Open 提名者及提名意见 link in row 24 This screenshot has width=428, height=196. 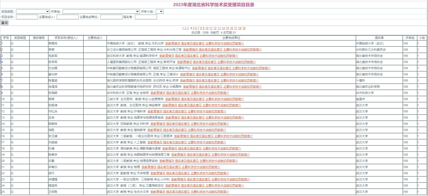193,185
